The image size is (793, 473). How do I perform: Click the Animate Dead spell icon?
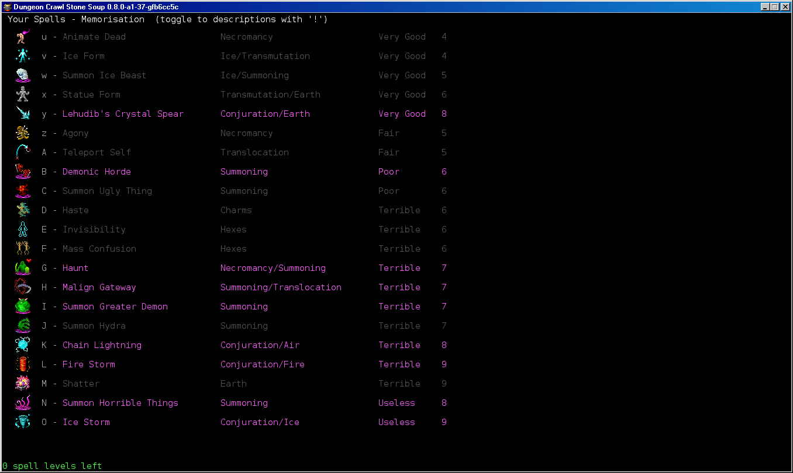click(x=23, y=37)
